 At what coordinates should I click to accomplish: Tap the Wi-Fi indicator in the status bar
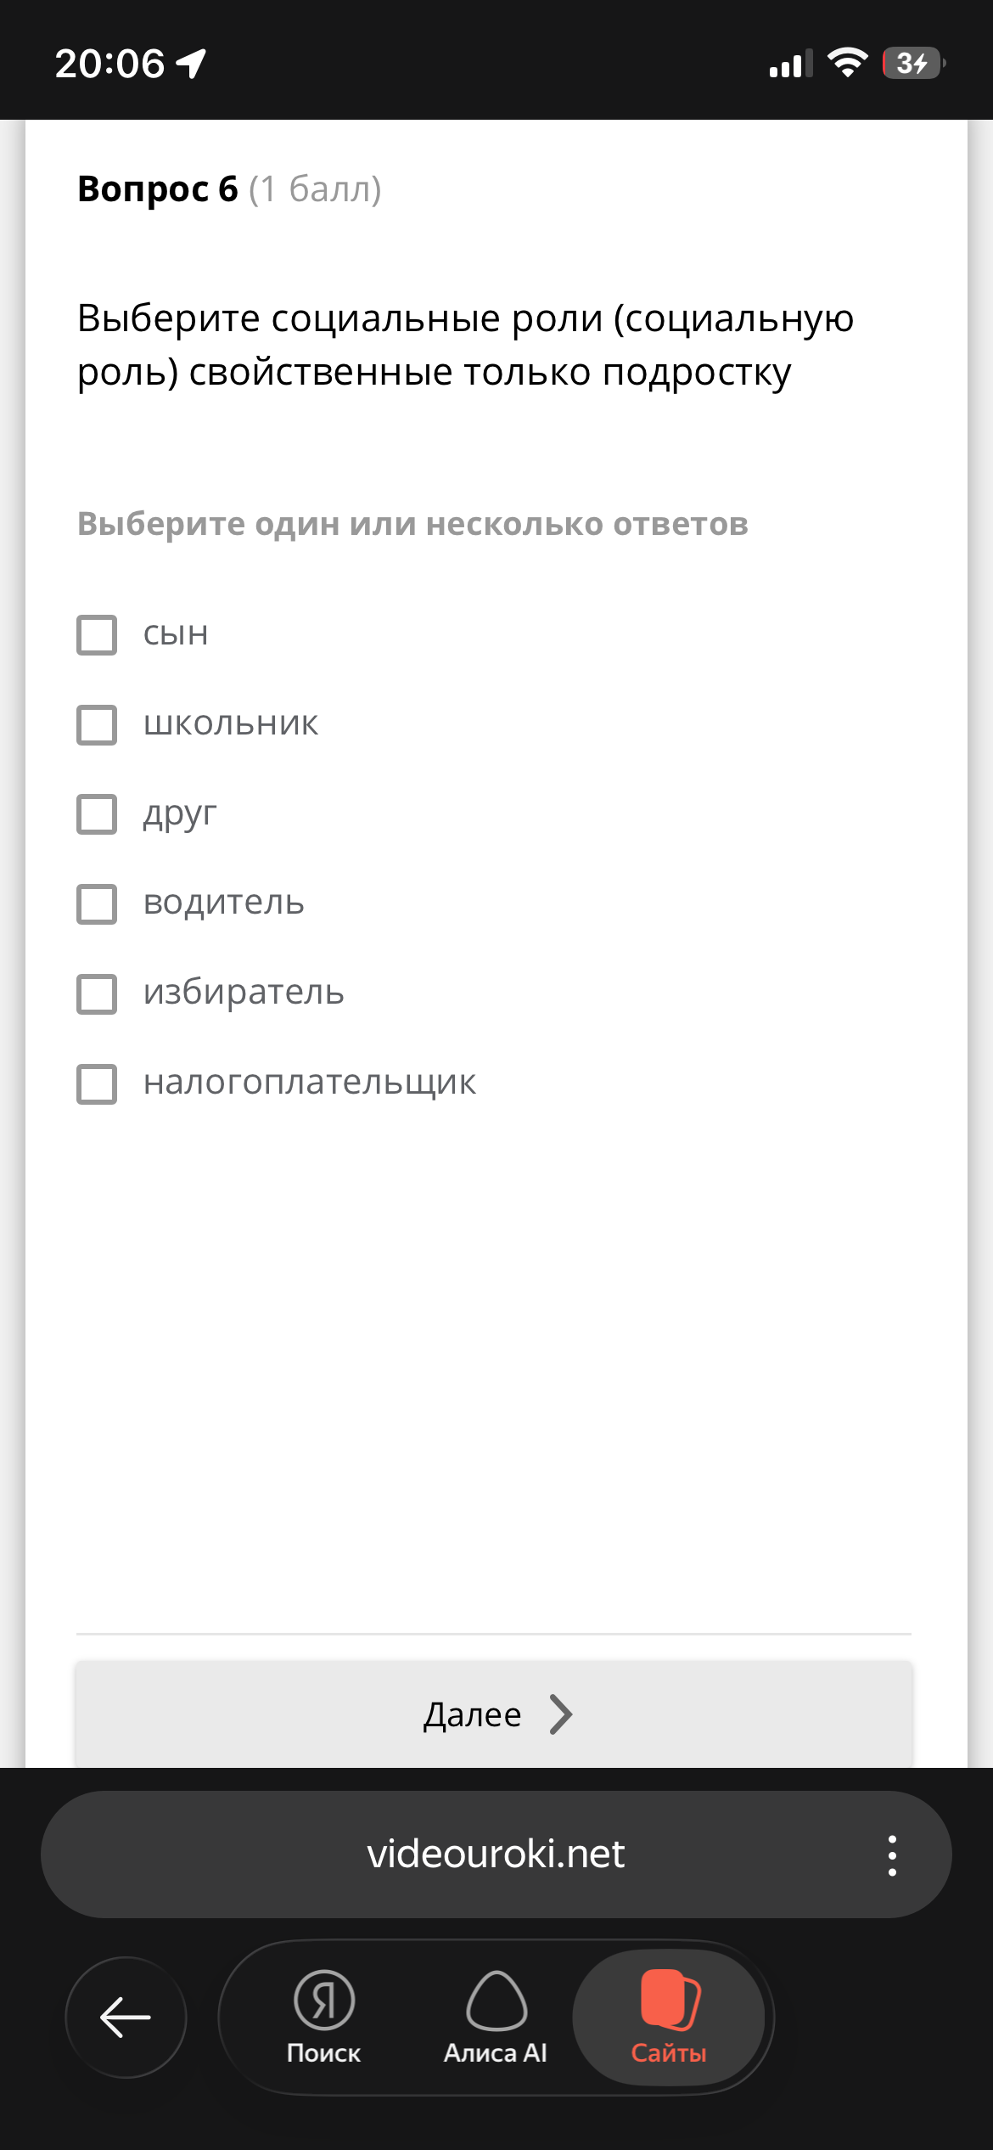click(x=847, y=60)
